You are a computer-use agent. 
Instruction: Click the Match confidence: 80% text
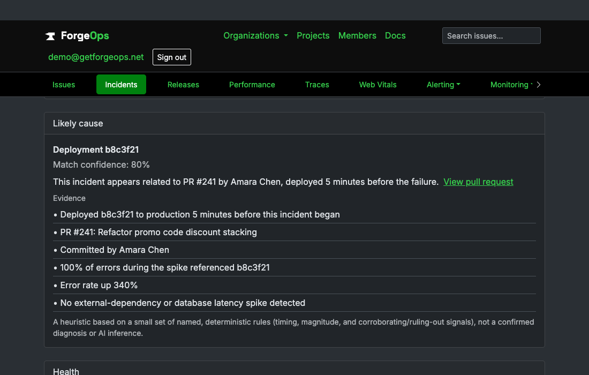(101, 164)
